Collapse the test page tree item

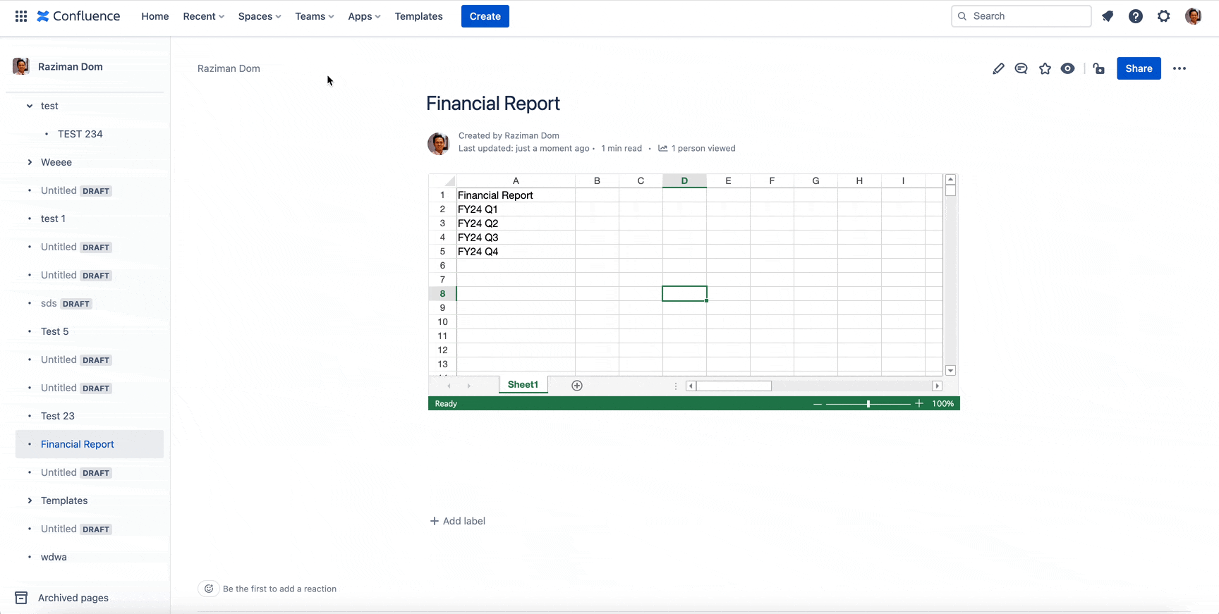pos(30,106)
